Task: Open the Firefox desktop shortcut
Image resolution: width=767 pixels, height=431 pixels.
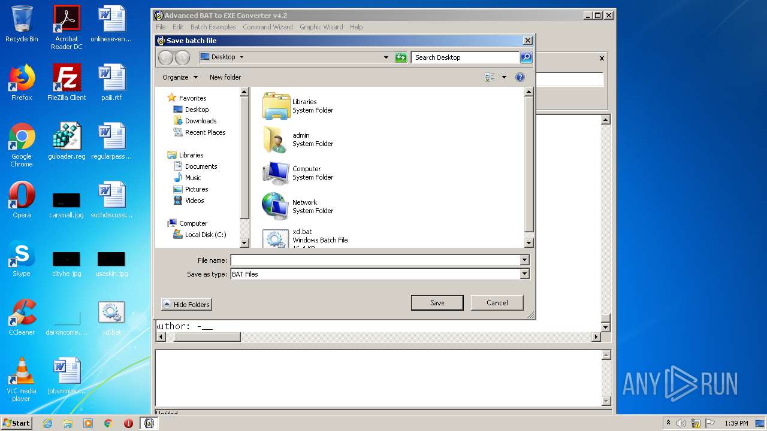Action: 22,83
